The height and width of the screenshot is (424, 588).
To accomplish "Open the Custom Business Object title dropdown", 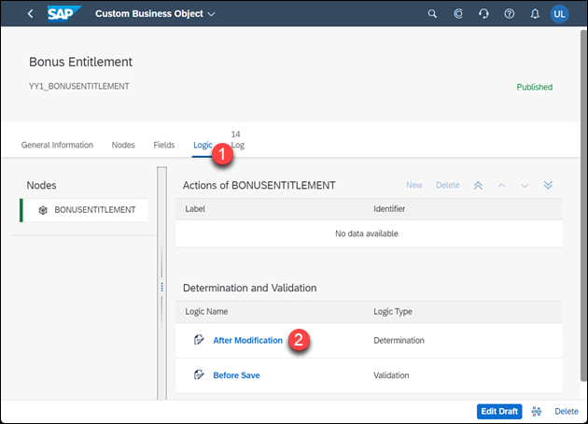I will pyautogui.click(x=155, y=14).
